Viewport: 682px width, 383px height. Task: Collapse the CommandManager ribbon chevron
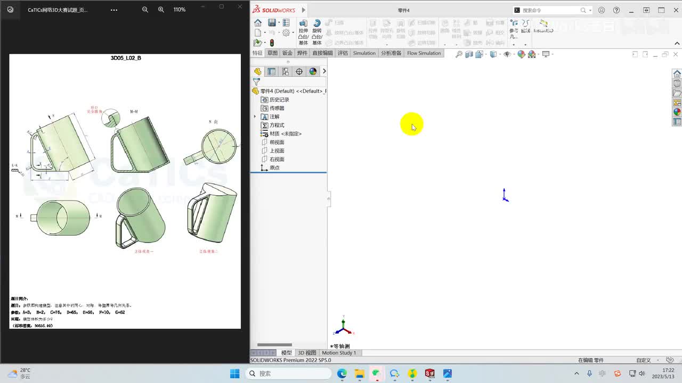coord(677,44)
